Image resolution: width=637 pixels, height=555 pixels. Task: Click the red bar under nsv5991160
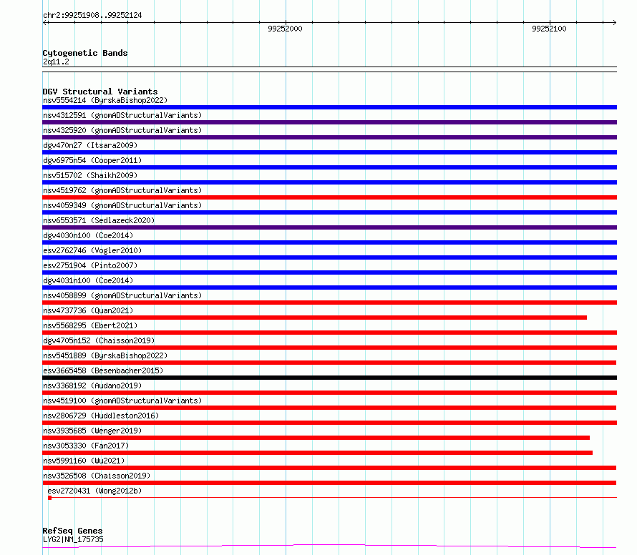tap(329, 468)
